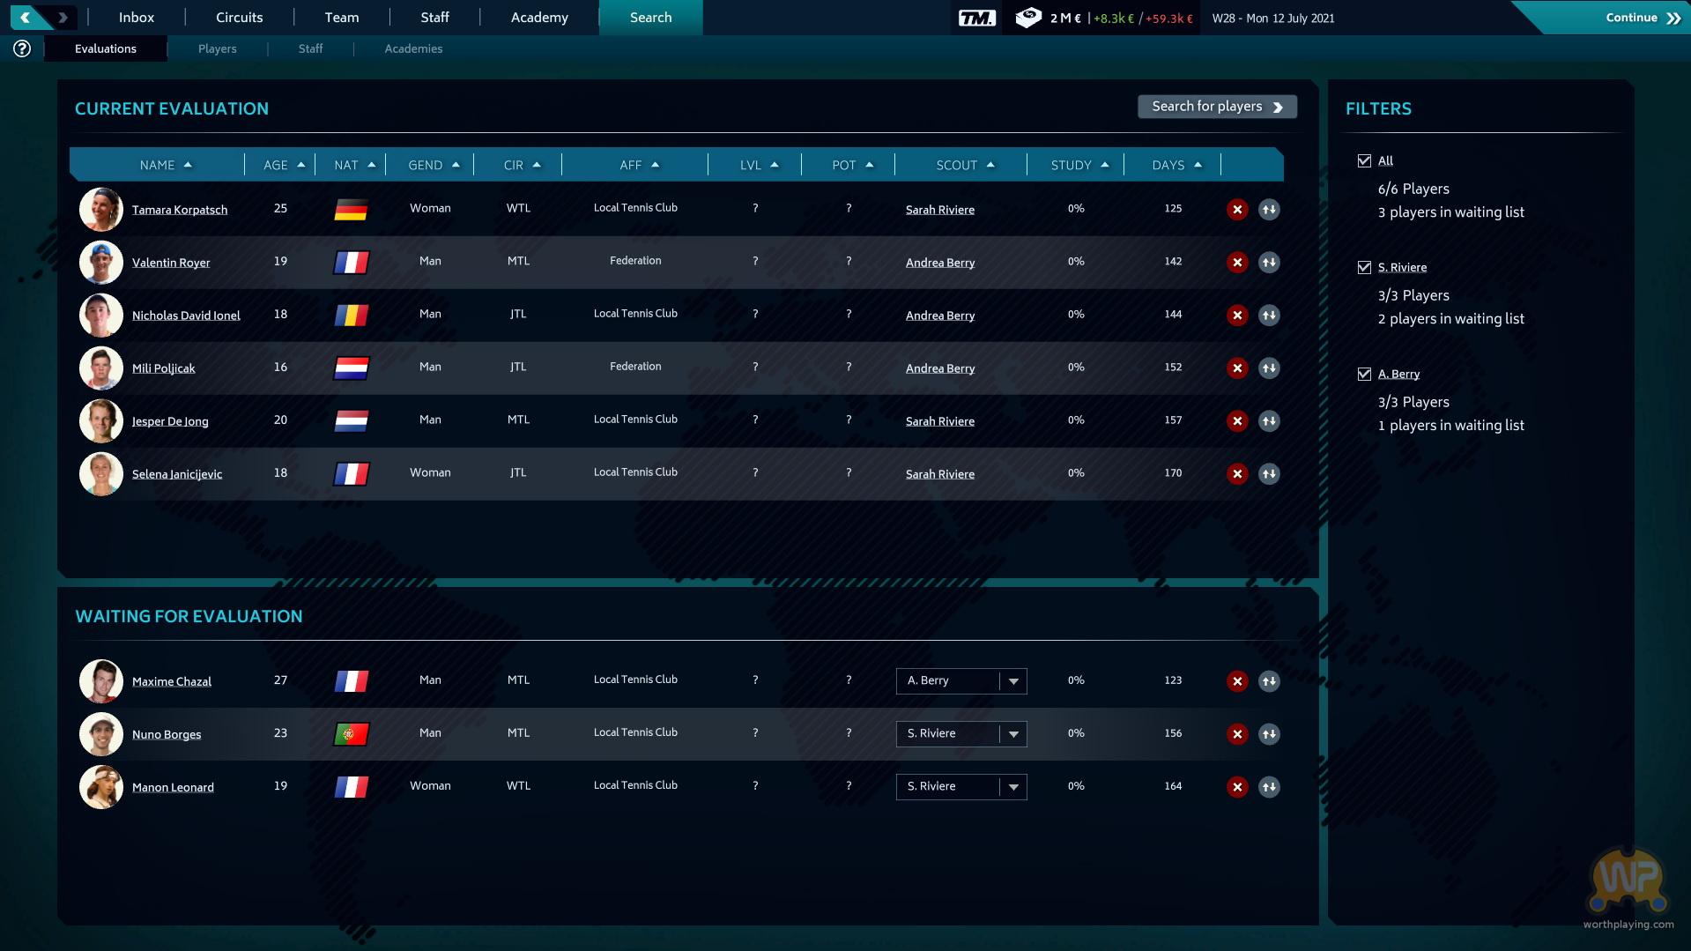Open the TM logo icon

[x=976, y=18]
